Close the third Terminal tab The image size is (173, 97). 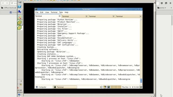pos(114,16)
